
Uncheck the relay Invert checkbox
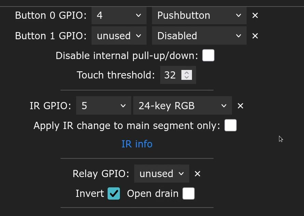(x=114, y=193)
